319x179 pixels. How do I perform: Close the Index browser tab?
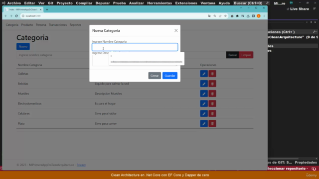(x=40, y=9)
